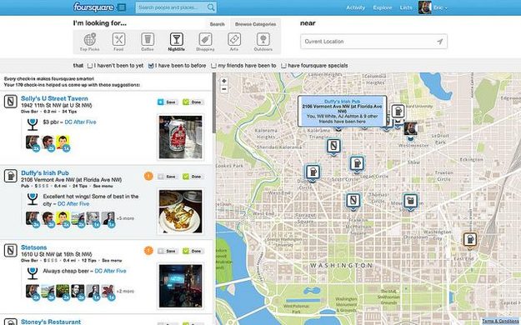Click the beer mug pin near Dupont Circle
521x325 pixels.
click(313, 172)
